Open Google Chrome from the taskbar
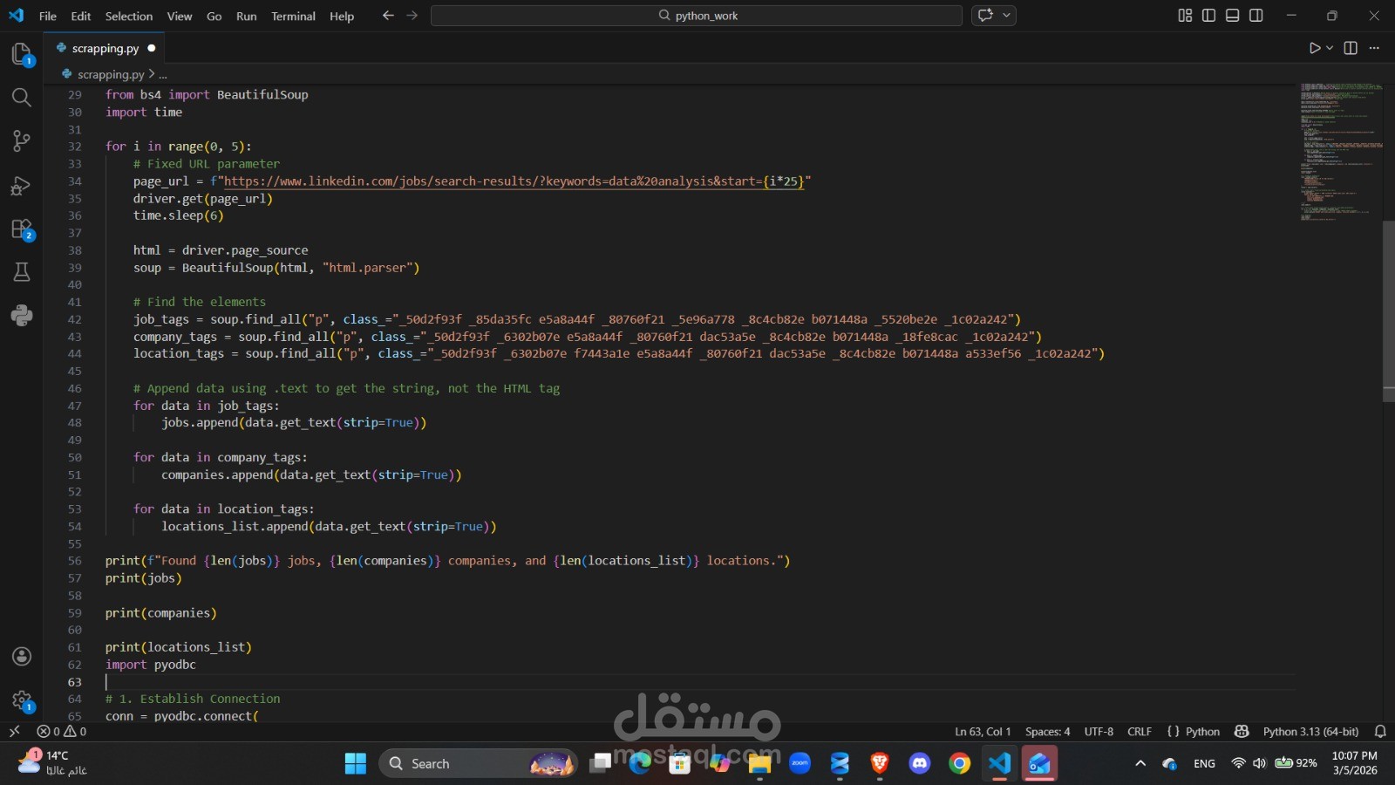This screenshot has width=1395, height=785. point(959,764)
